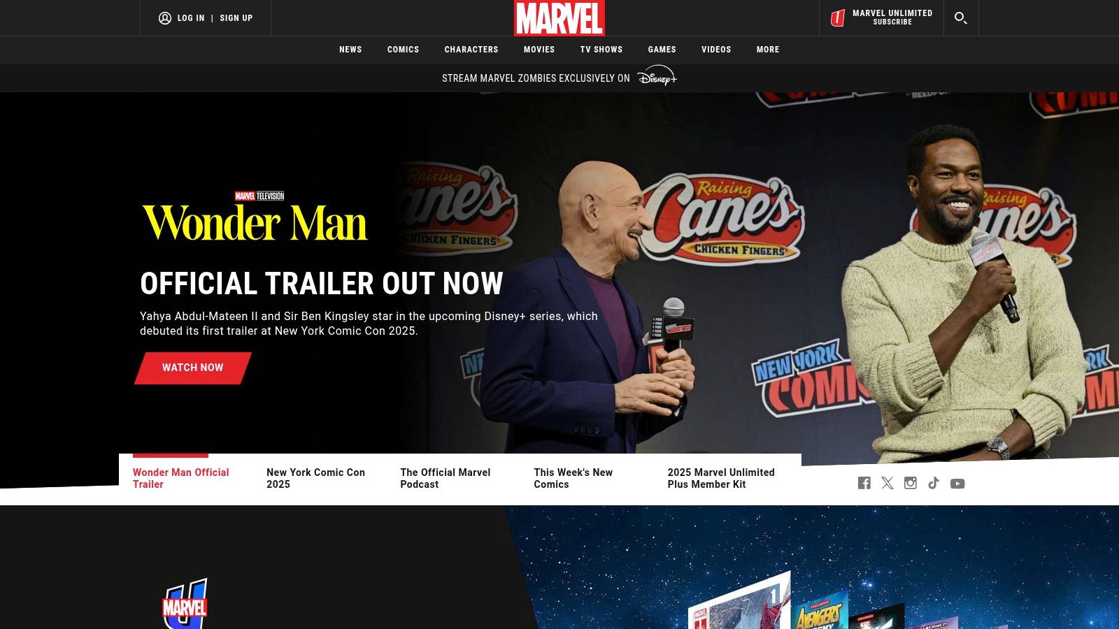This screenshot has height=629, width=1119.
Task: Click the SIGN UP link
Action: 236,17
